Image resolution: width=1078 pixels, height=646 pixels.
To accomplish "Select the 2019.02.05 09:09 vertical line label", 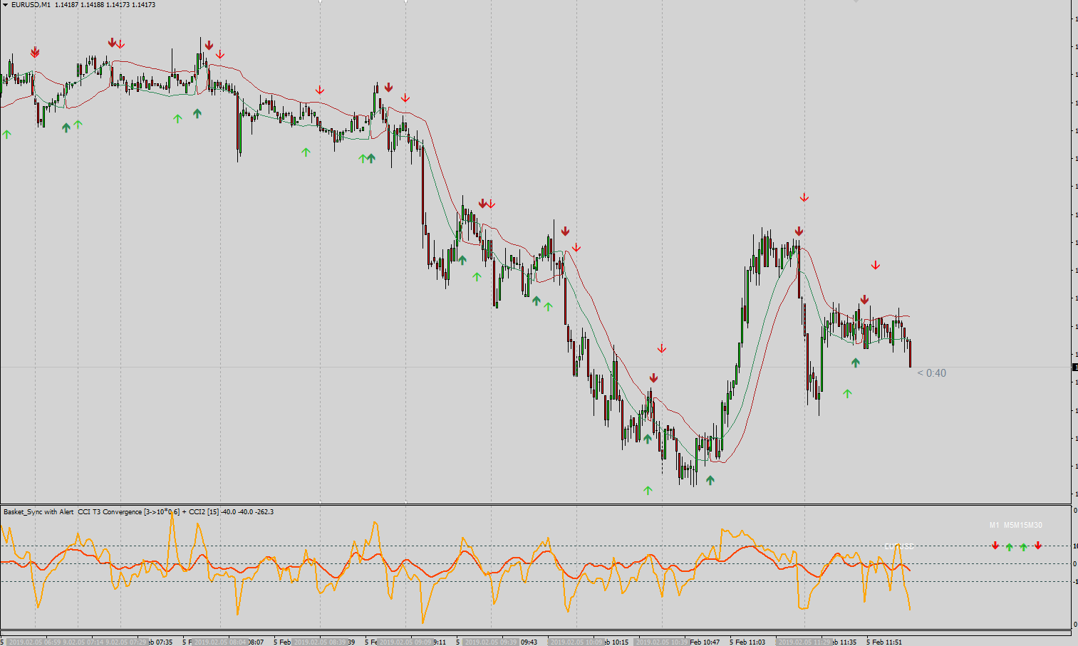I will [405, 642].
